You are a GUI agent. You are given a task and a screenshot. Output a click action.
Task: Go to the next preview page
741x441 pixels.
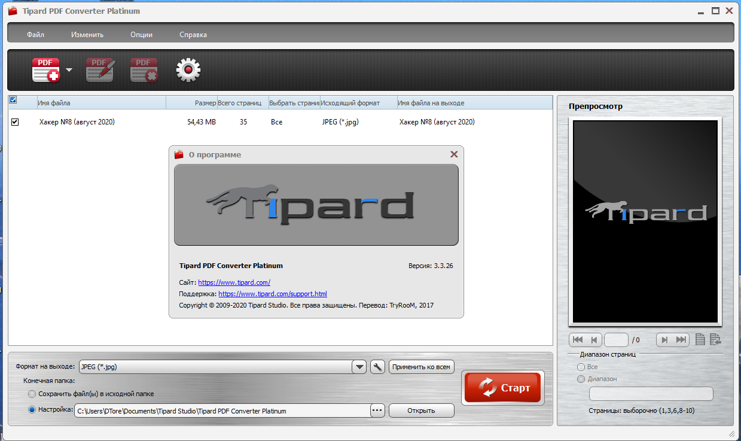pos(664,340)
